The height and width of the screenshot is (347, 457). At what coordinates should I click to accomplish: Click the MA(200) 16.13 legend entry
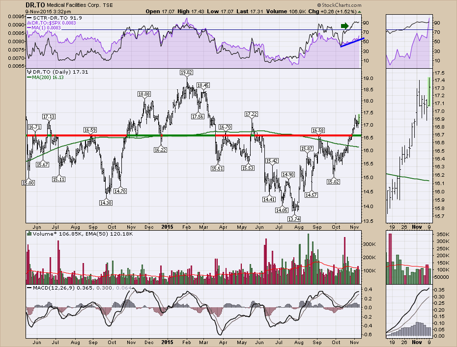click(48, 78)
